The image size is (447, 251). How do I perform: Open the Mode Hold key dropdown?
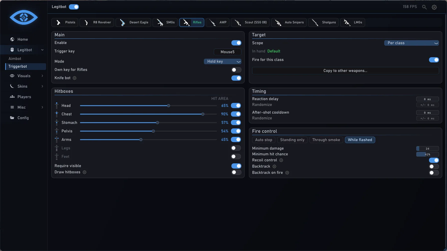223,61
